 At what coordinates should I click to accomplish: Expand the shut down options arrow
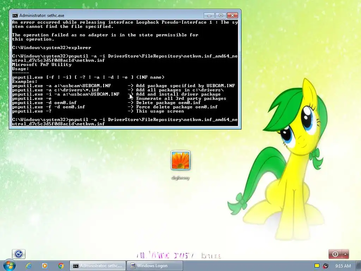click(345, 254)
